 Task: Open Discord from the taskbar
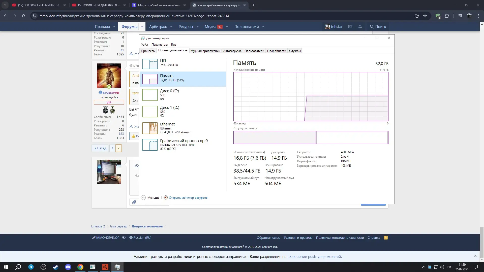point(68,267)
